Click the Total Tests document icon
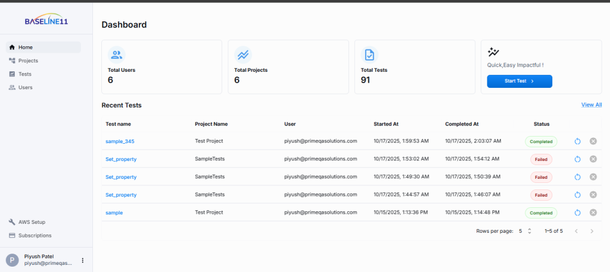 (369, 55)
